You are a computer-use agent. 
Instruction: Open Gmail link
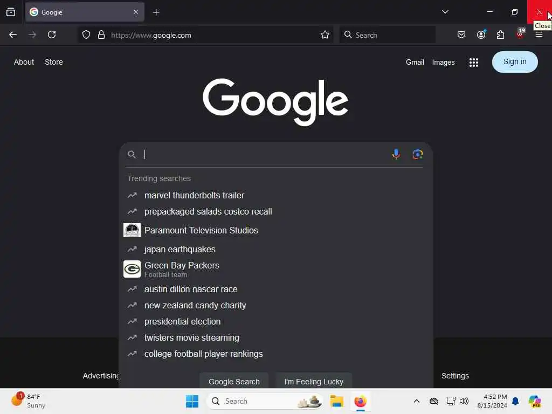(x=415, y=63)
